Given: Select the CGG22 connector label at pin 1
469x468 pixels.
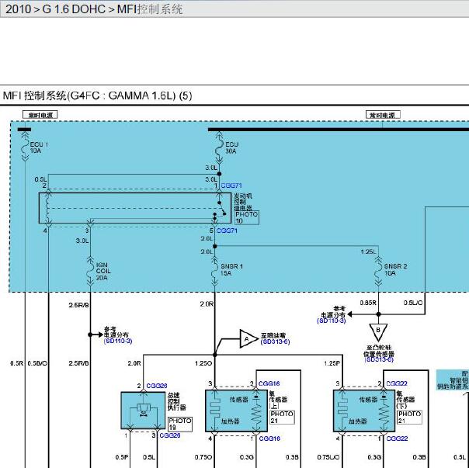Looking at the screenshot, I should [x=398, y=439].
